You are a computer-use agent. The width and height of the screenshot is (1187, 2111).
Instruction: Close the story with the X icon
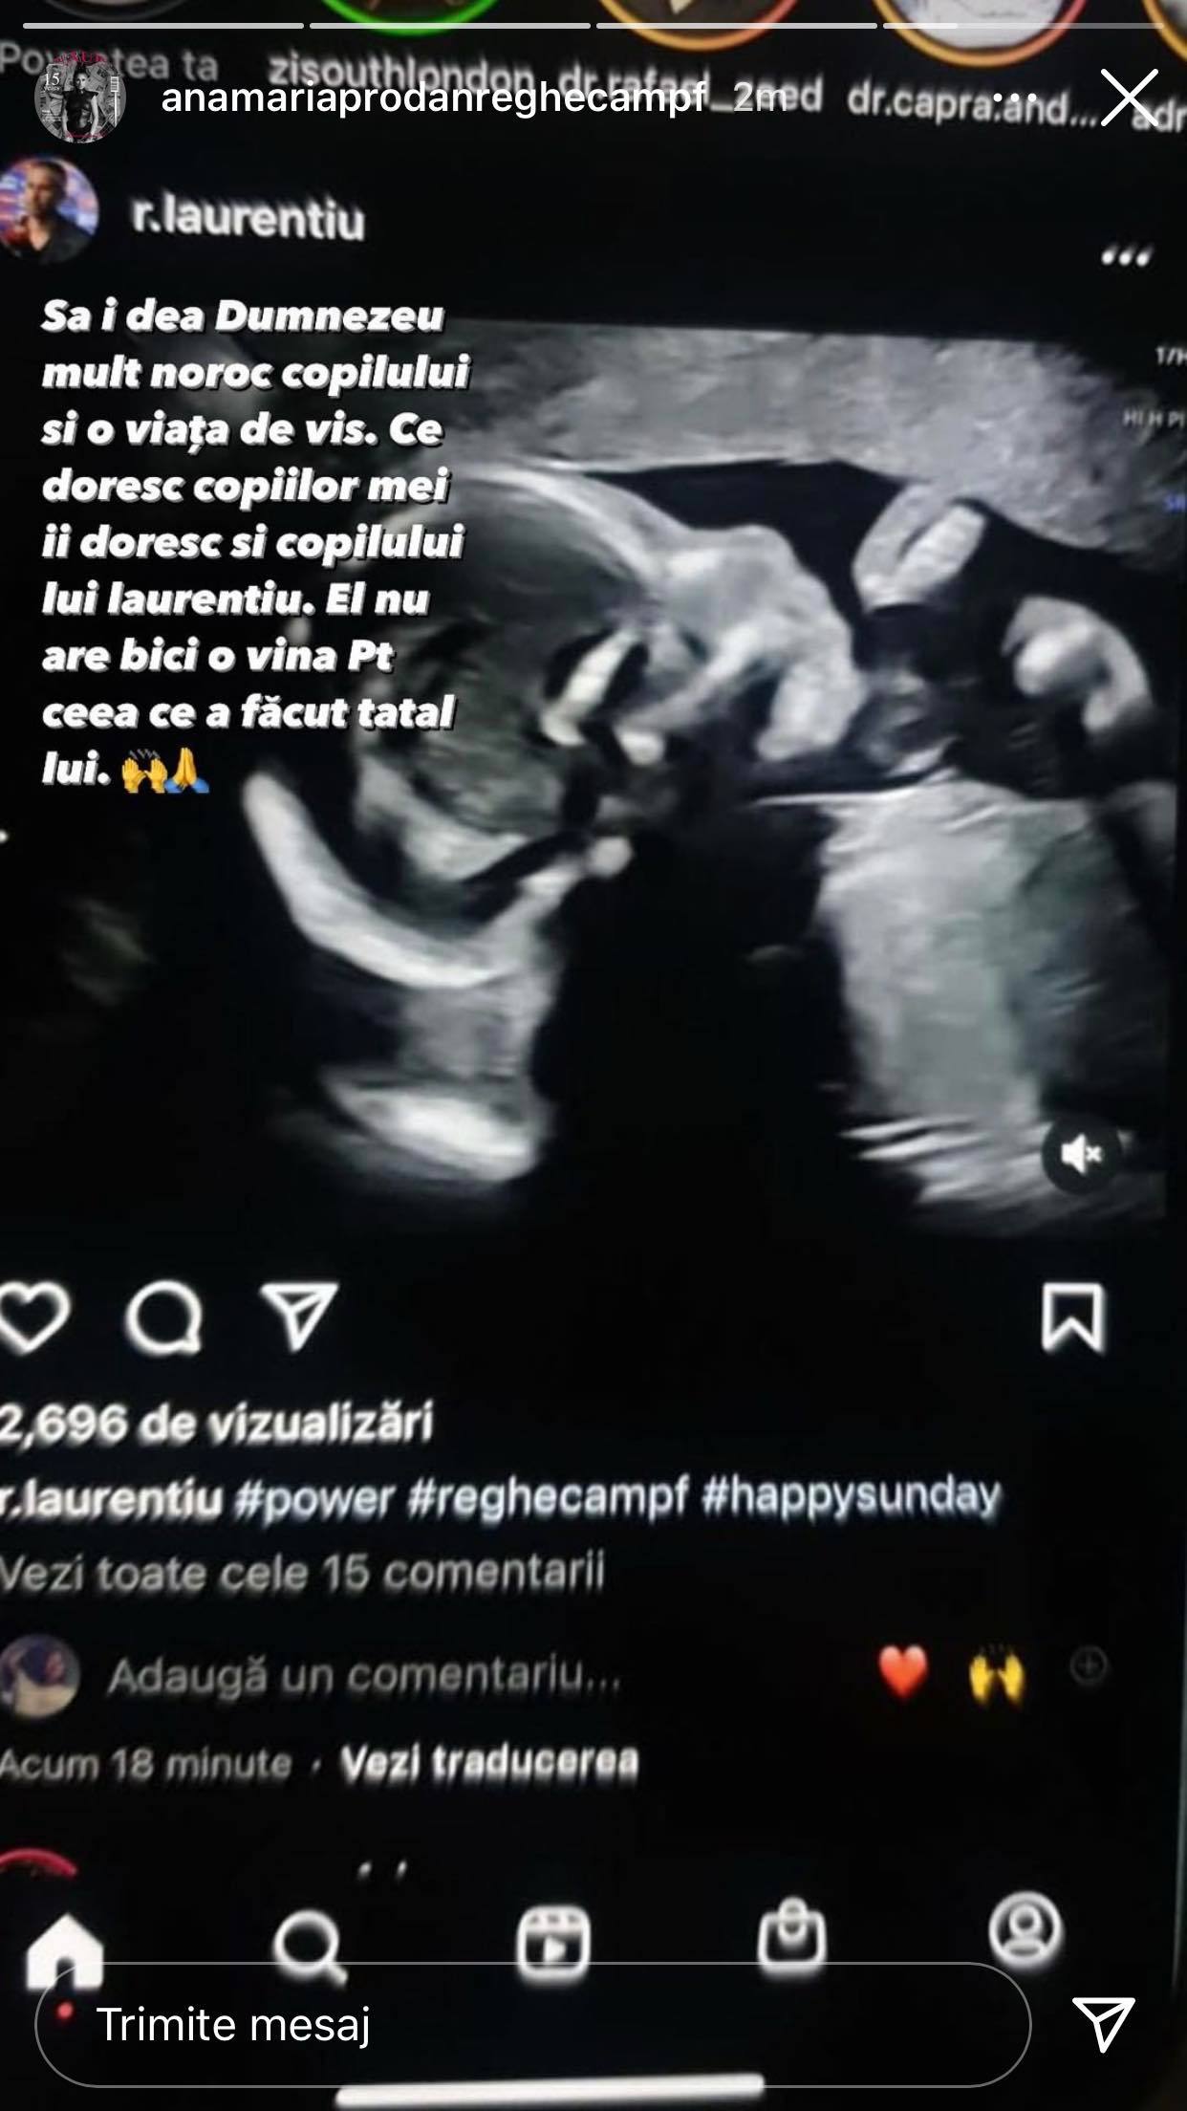pos(1129,98)
